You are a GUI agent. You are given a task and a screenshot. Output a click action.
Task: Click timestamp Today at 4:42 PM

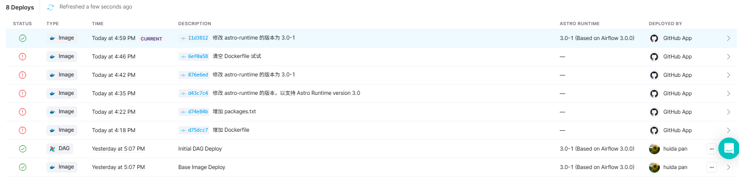pyautogui.click(x=113, y=75)
